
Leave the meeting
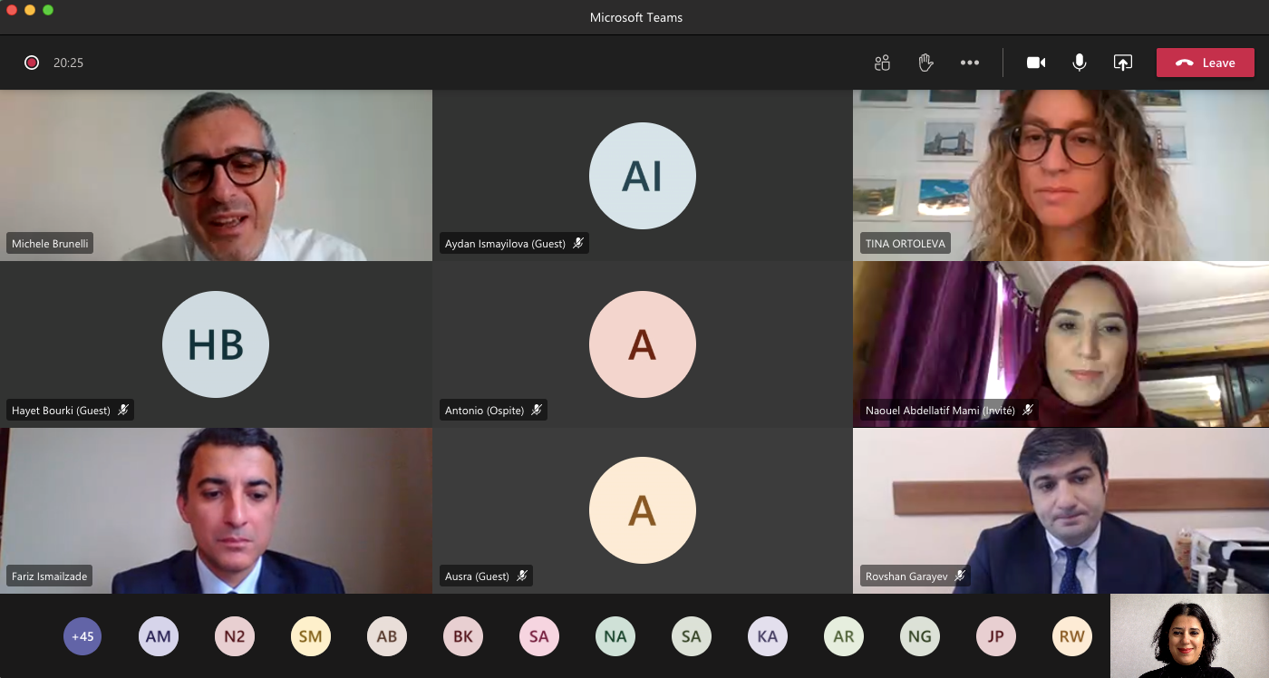(x=1205, y=63)
